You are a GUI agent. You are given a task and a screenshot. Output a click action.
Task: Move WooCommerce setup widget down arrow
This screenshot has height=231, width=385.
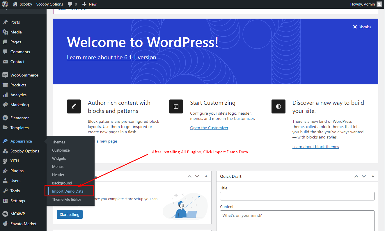(x=197, y=176)
